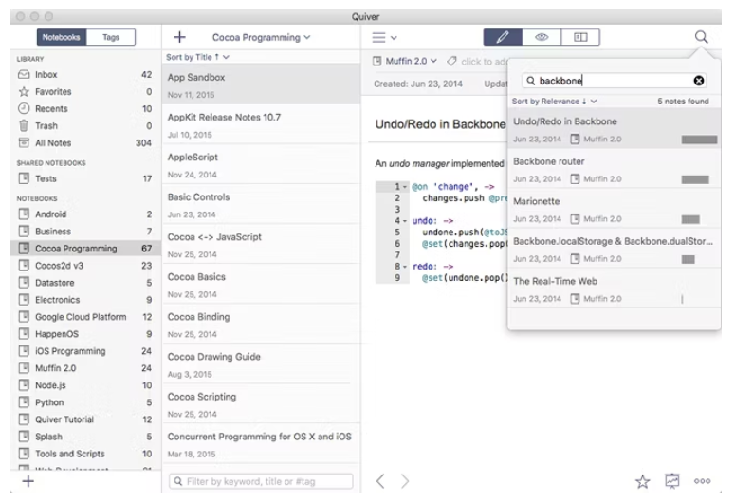This screenshot has height=503, width=753.
Task: Select the App Sandbox note
Action: [261, 84]
